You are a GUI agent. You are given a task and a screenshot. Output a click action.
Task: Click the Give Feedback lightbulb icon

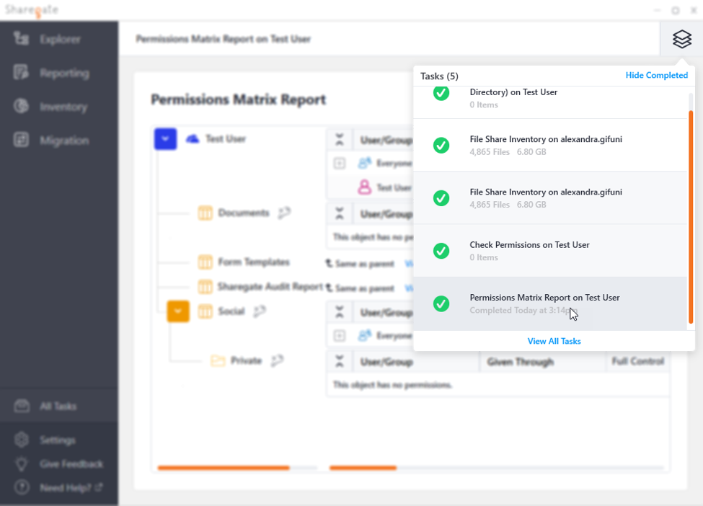tap(22, 464)
